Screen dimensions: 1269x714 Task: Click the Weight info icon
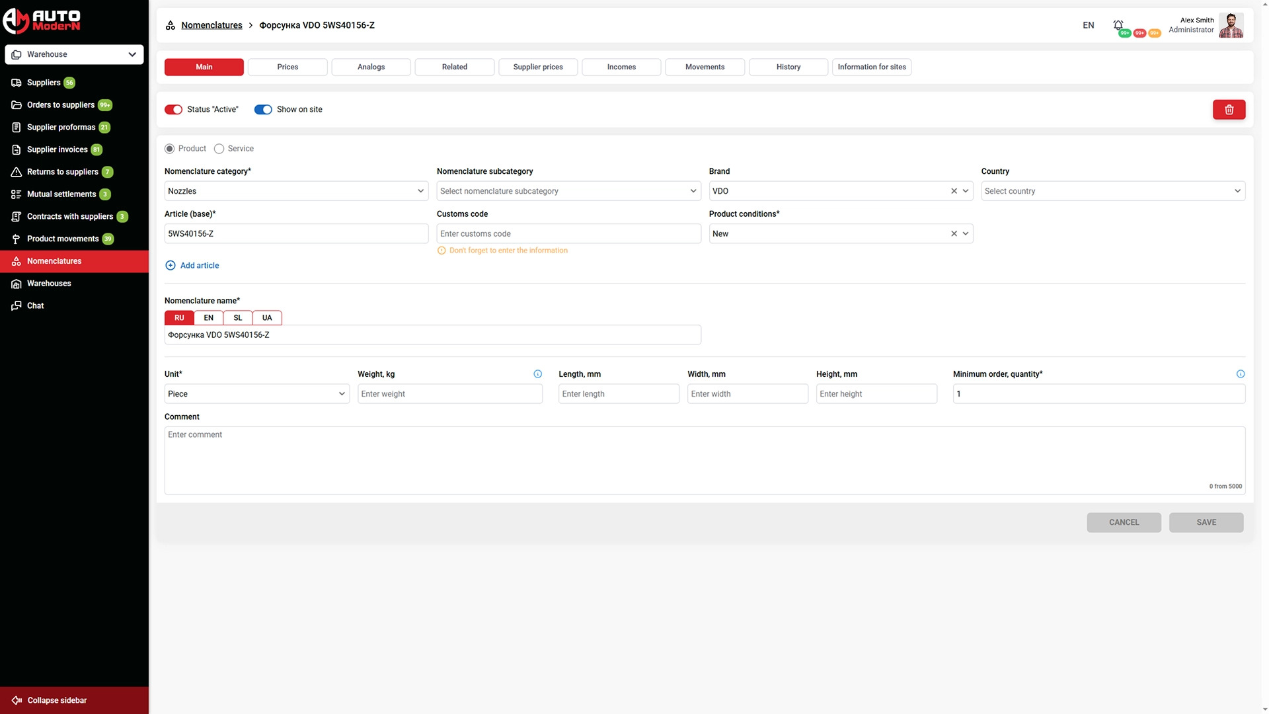coord(537,374)
